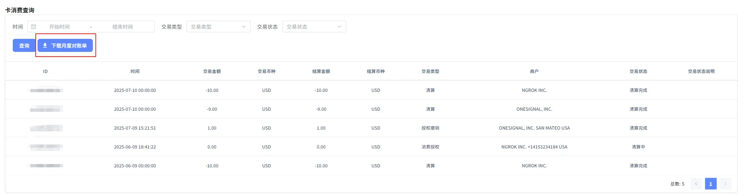Image resolution: width=748 pixels, height=196 pixels.
Task: Click the 查询 button
Action: [24, 45]
